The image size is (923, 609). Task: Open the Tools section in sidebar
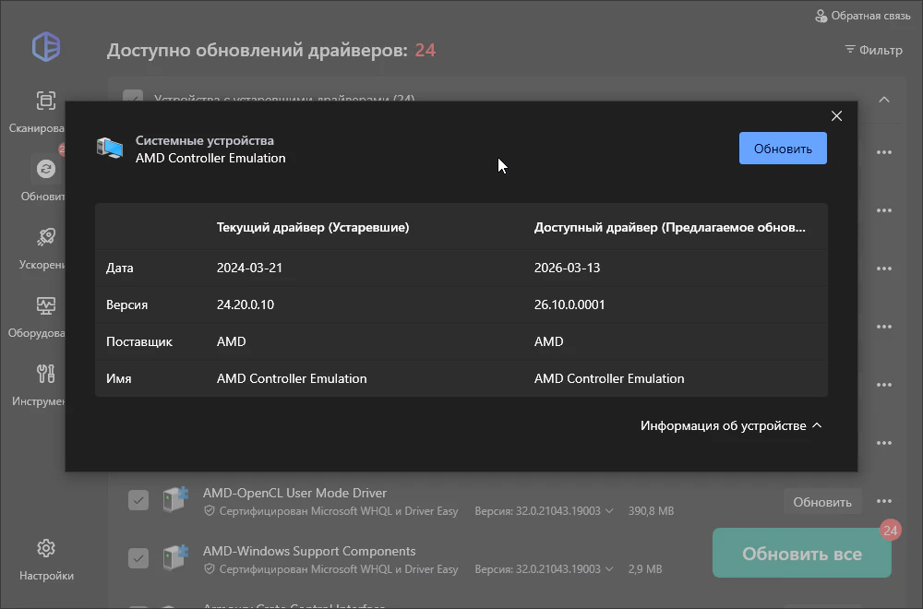click(46, 374)
